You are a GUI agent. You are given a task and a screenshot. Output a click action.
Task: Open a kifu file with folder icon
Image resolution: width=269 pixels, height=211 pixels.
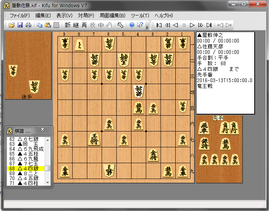[x=12, y=25]
